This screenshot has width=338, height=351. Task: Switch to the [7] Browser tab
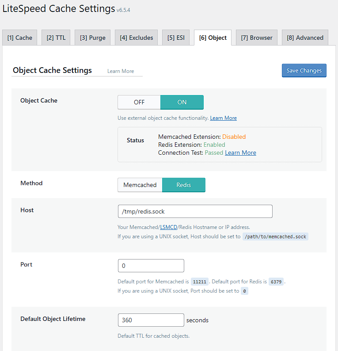click(257, 38)
